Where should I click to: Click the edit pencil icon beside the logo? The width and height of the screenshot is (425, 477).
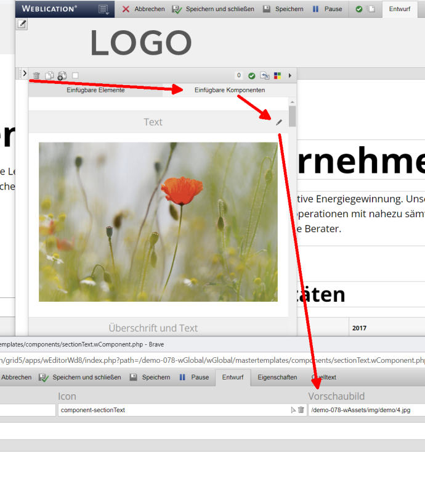(22, 23)
